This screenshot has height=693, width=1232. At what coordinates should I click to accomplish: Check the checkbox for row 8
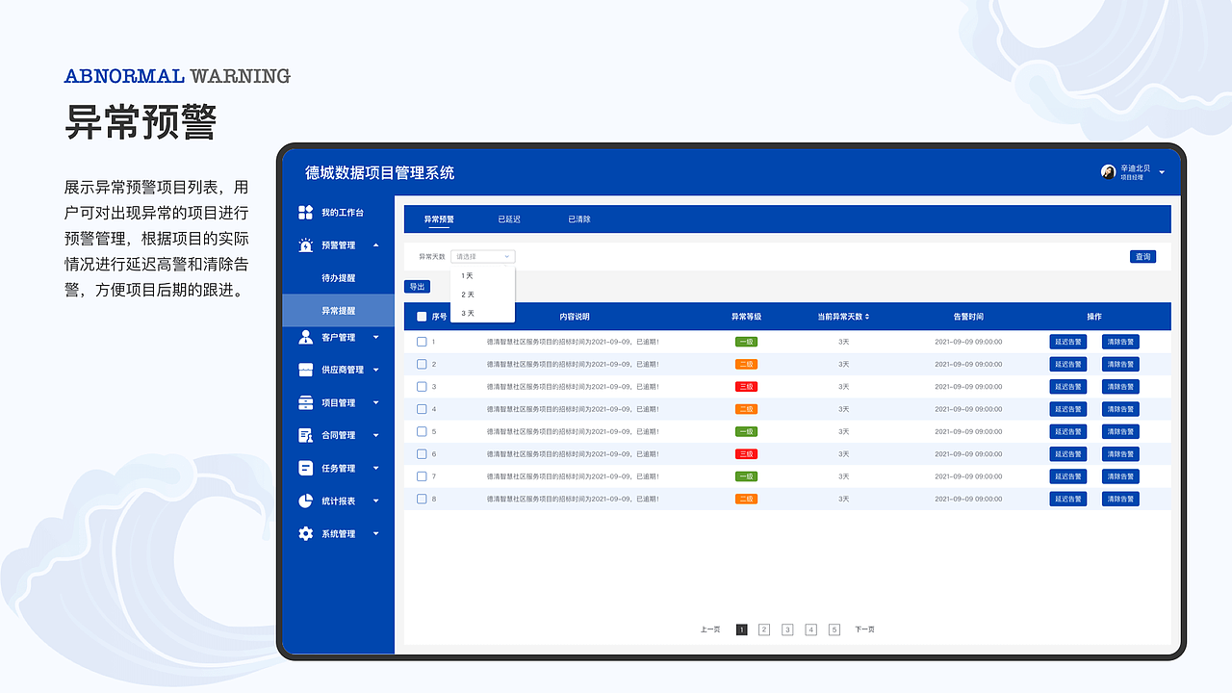(x=422, y=499)
